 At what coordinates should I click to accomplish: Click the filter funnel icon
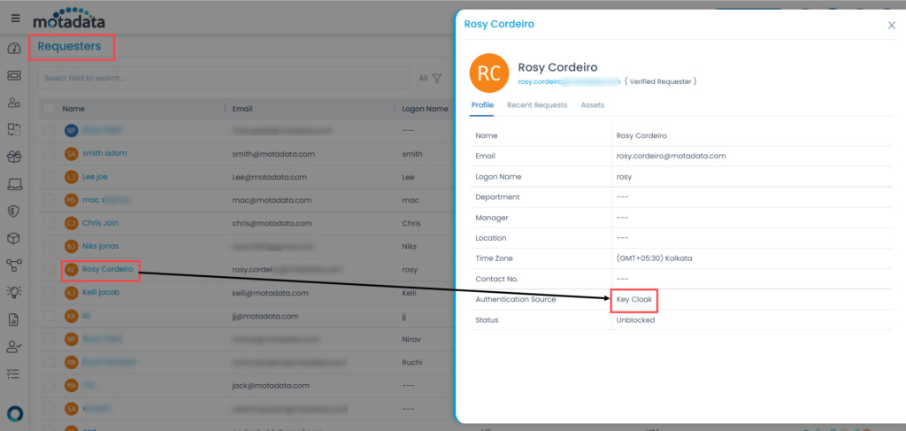(437, 79)
